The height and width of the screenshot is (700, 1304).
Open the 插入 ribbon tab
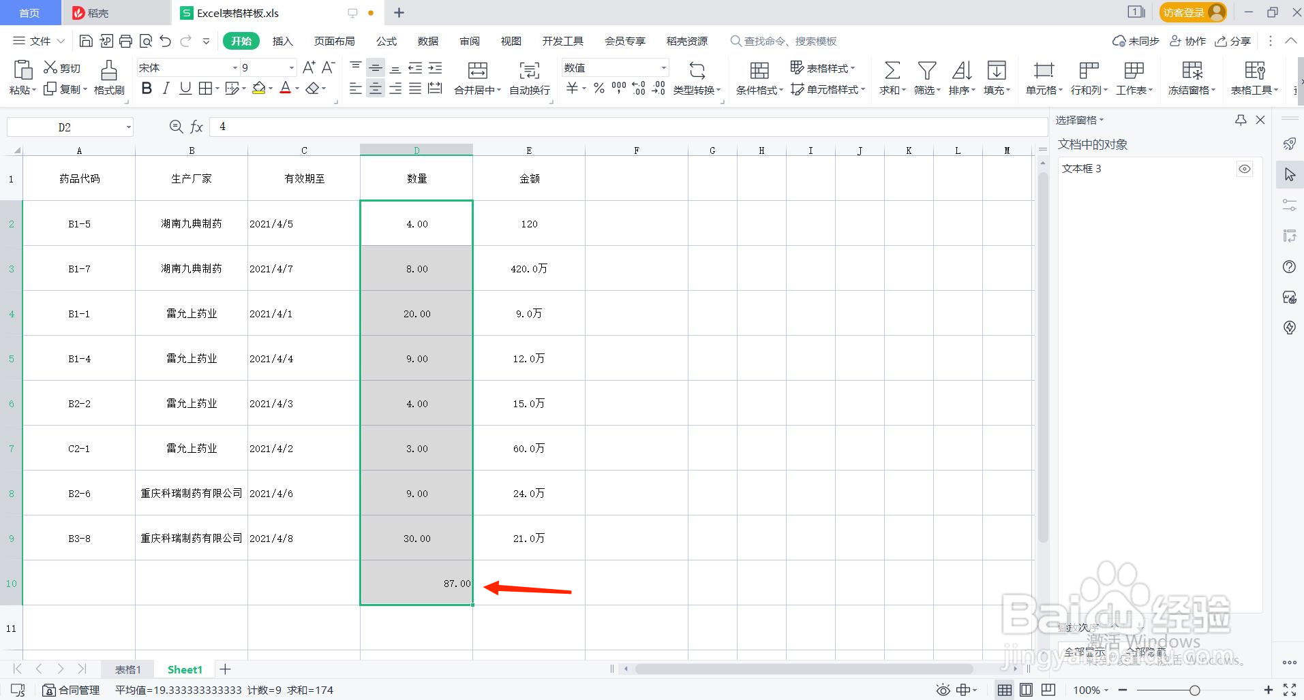pos(282,42)
